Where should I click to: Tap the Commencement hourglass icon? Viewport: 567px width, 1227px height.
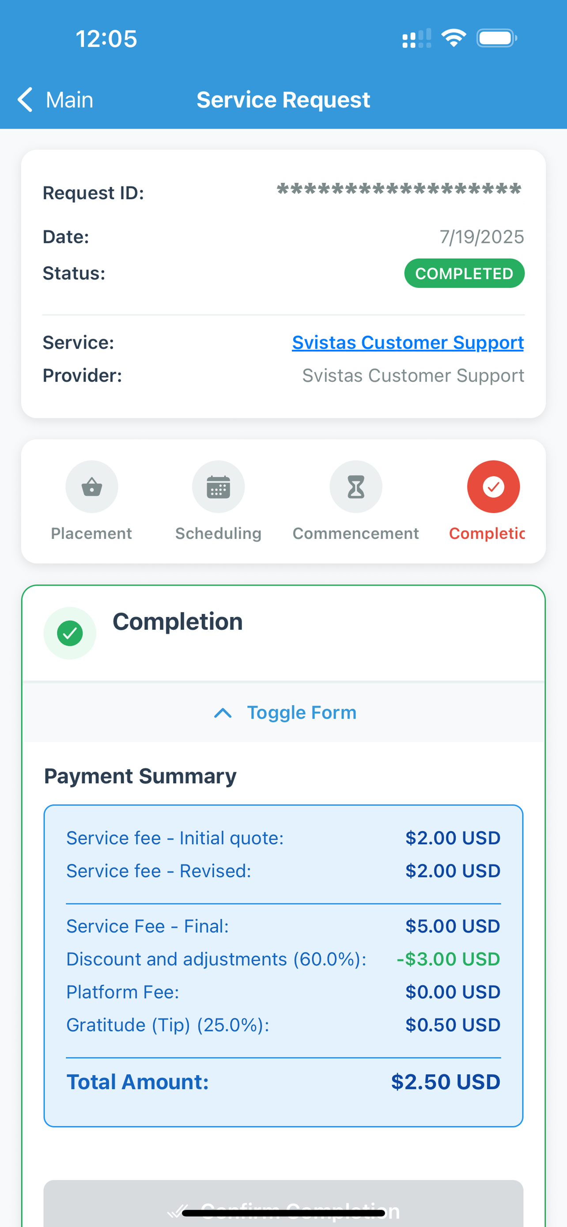(x=355, y=486)
